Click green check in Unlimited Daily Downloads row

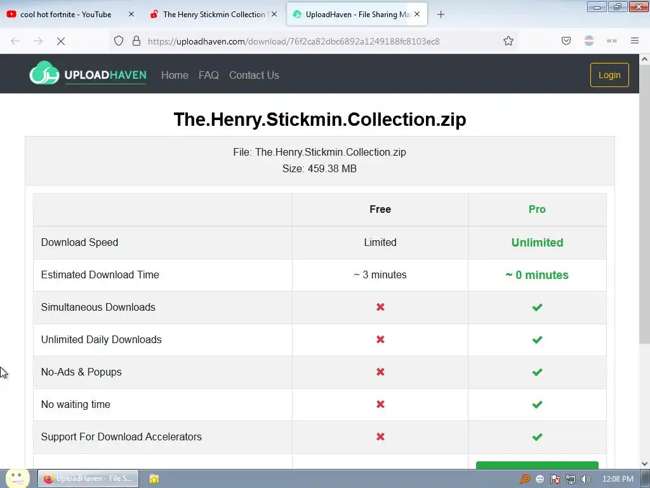click(x=537, y=339)
